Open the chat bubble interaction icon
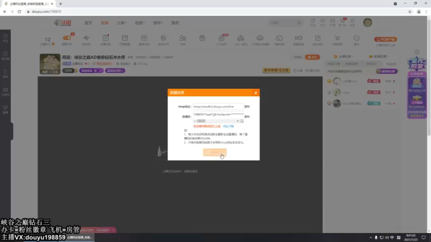This screenshot has height=242, width=431. click(x=279, y=38)
